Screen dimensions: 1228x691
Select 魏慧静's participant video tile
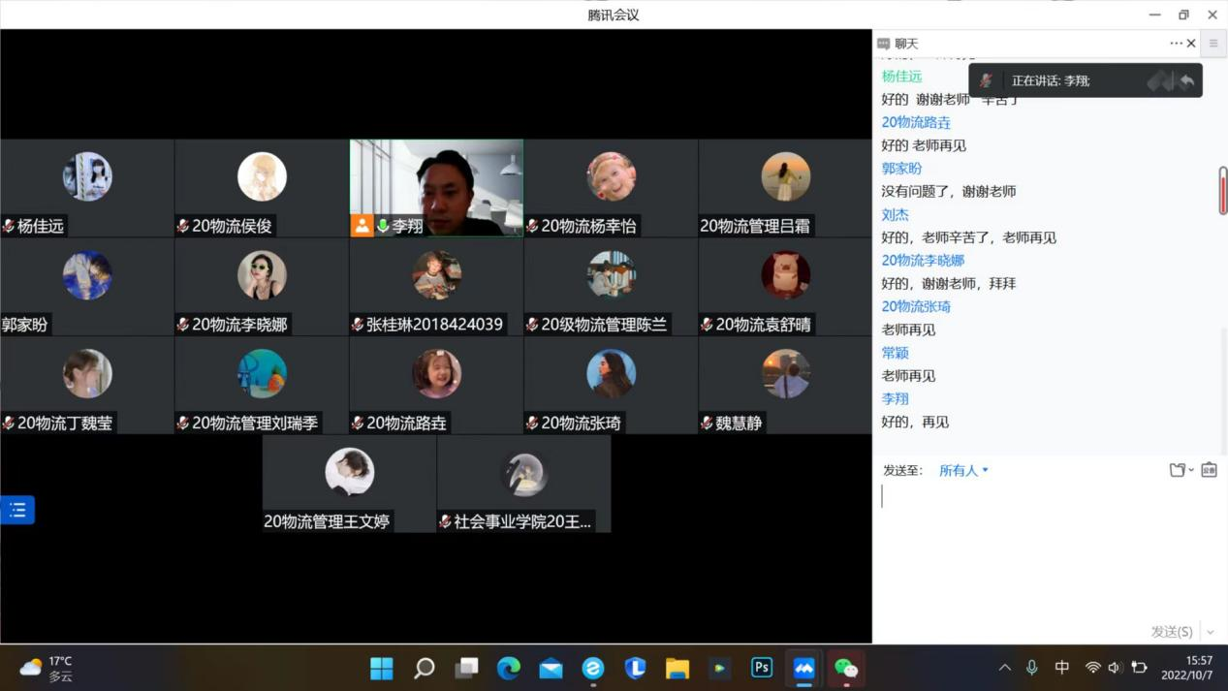(x=785, y=385)
